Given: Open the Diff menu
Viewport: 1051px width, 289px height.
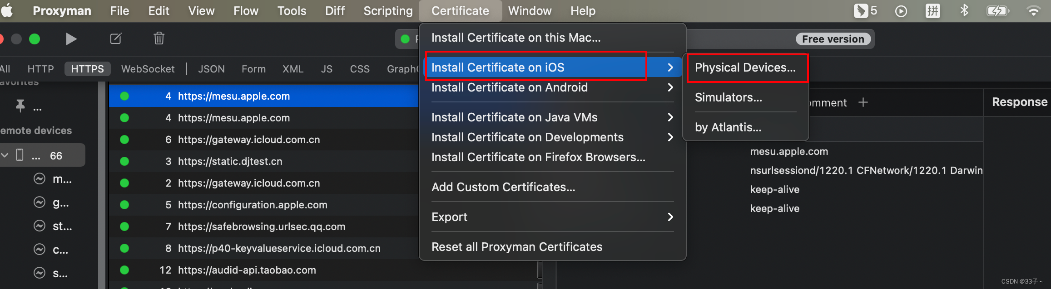Looking at the screenshot, I should pyautogui.click(x=335, y=11).
